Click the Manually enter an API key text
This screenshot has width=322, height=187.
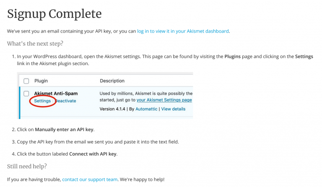coord(64,129)
